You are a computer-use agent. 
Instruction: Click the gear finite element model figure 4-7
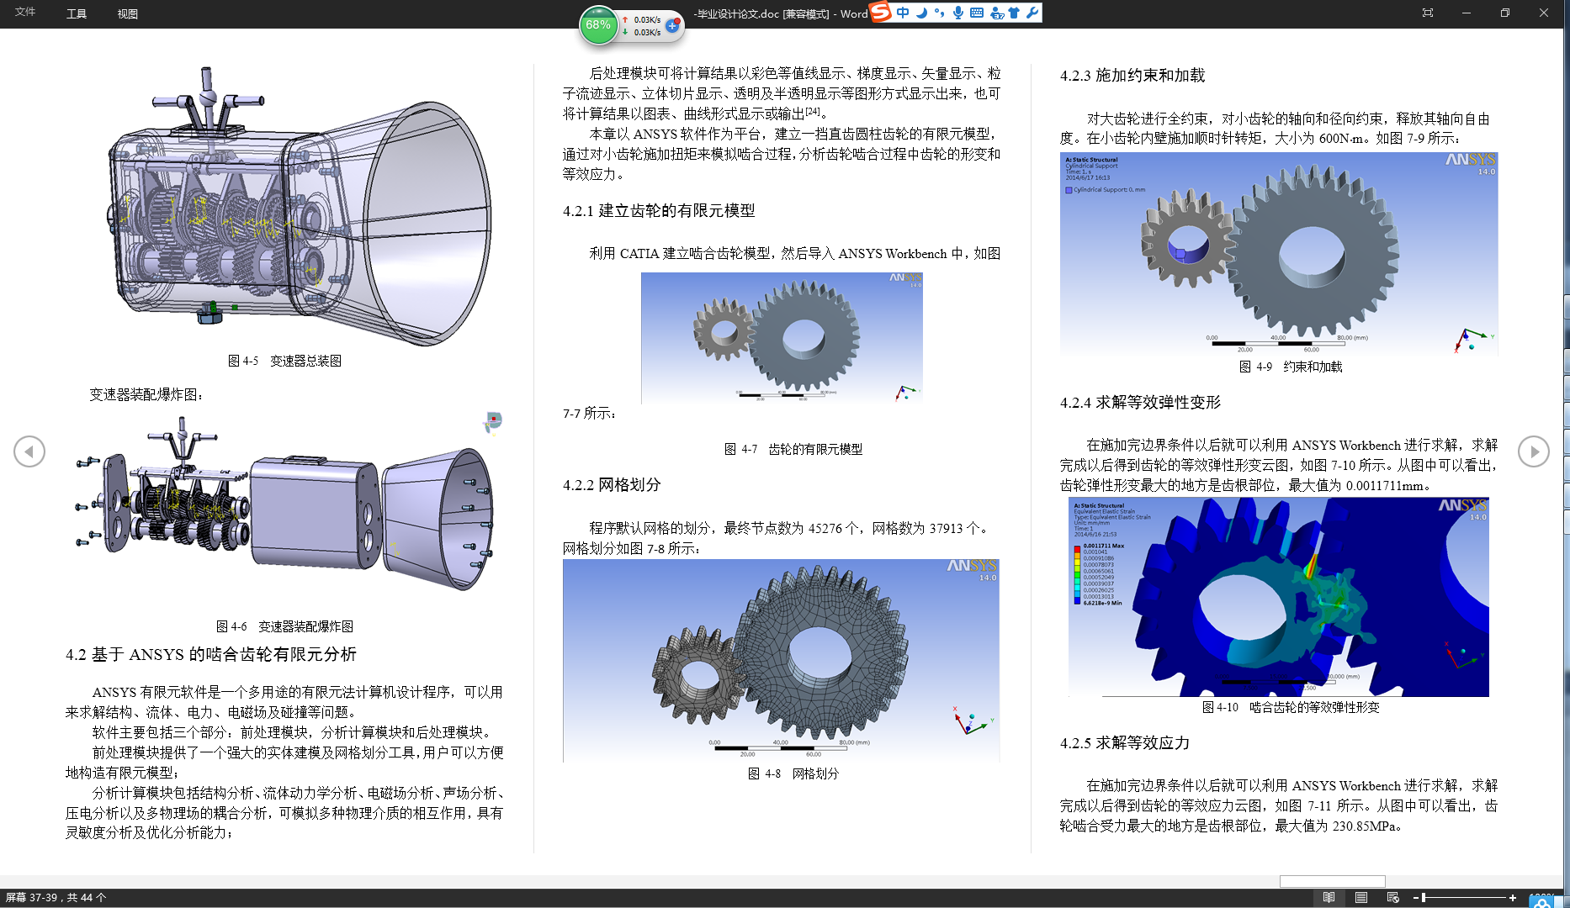(x=782, y=338)
